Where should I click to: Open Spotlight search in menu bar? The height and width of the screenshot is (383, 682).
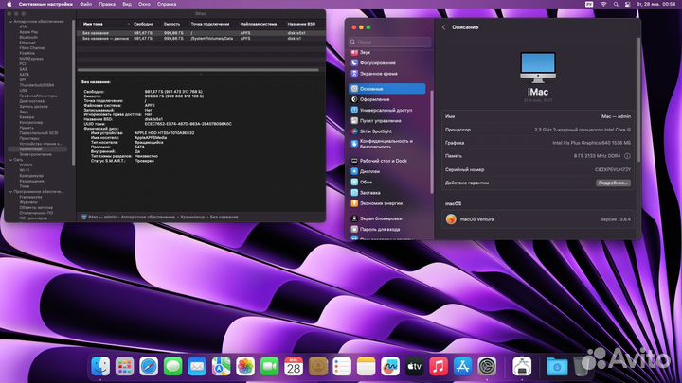coord(616,4)
